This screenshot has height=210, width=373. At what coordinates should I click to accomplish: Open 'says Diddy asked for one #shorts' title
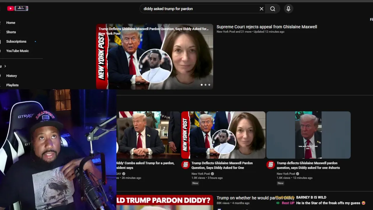point(308,165)
